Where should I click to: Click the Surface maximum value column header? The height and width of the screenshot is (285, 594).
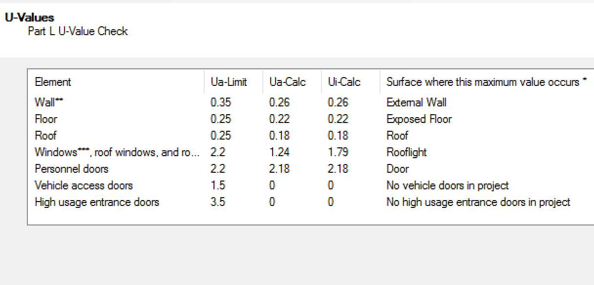(x=486, y=81)
